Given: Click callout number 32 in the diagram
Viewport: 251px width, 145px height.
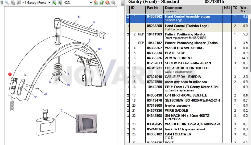Looking at the screenshot, I should click(x=35, y=97).
